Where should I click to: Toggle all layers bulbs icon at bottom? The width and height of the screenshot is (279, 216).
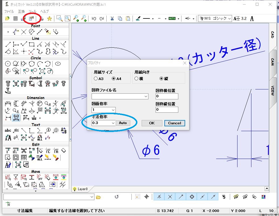236,197
